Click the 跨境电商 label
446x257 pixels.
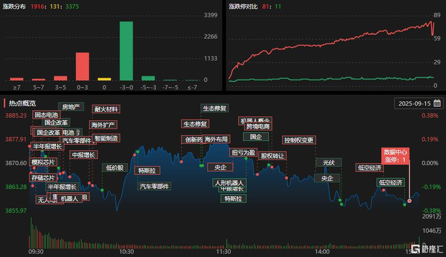258,126
